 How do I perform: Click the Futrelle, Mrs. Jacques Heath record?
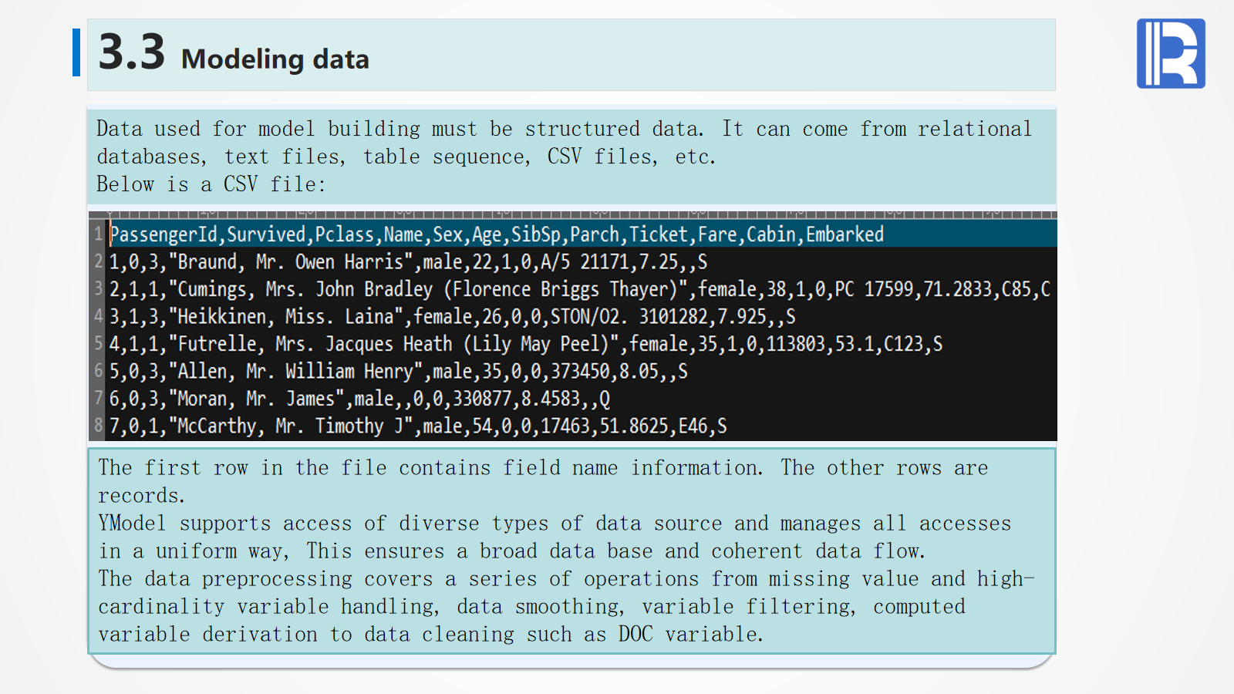coord(525,344)
